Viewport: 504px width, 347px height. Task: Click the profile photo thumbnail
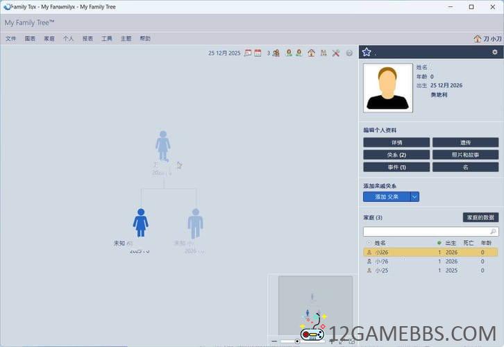[x=387, y=88]
